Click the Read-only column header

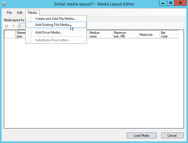coord(149,35)
